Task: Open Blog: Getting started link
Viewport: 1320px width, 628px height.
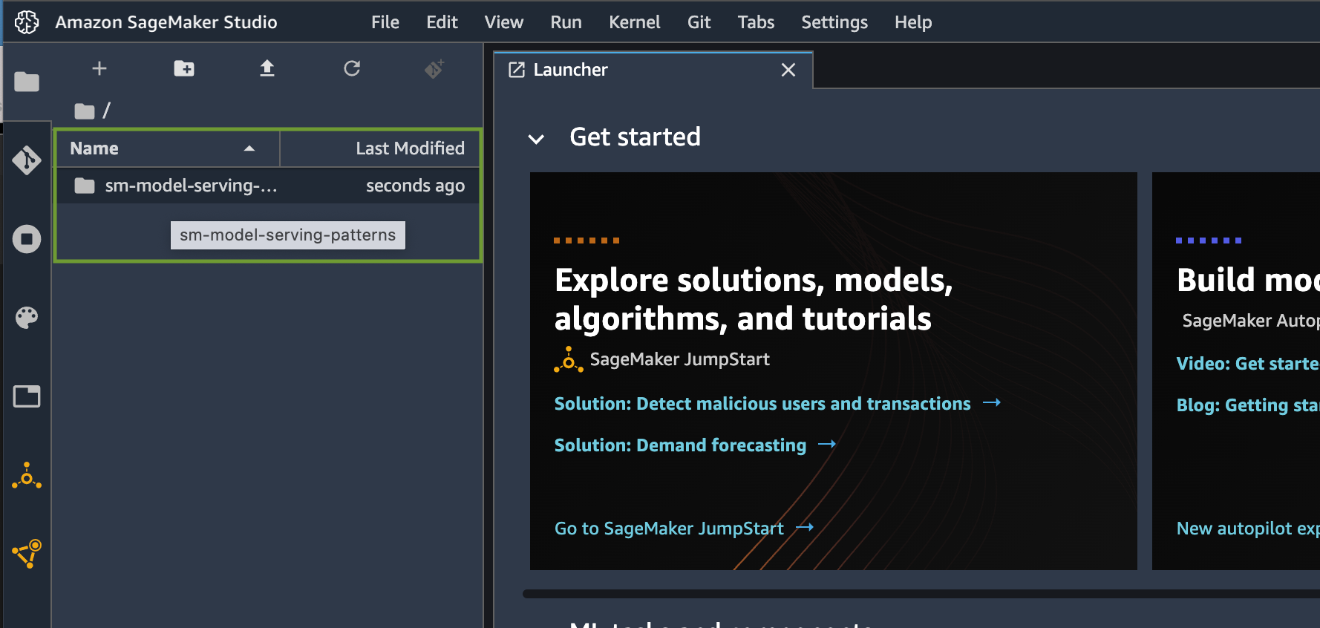Action: [1247, 405]
